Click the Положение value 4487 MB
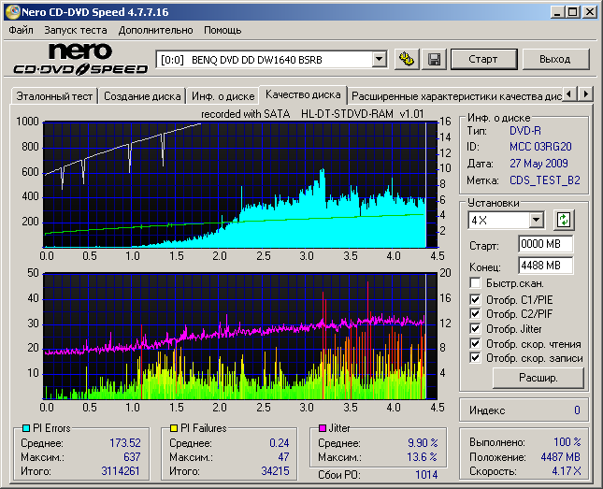Viewport: 603px width, 489px height. 560,456
